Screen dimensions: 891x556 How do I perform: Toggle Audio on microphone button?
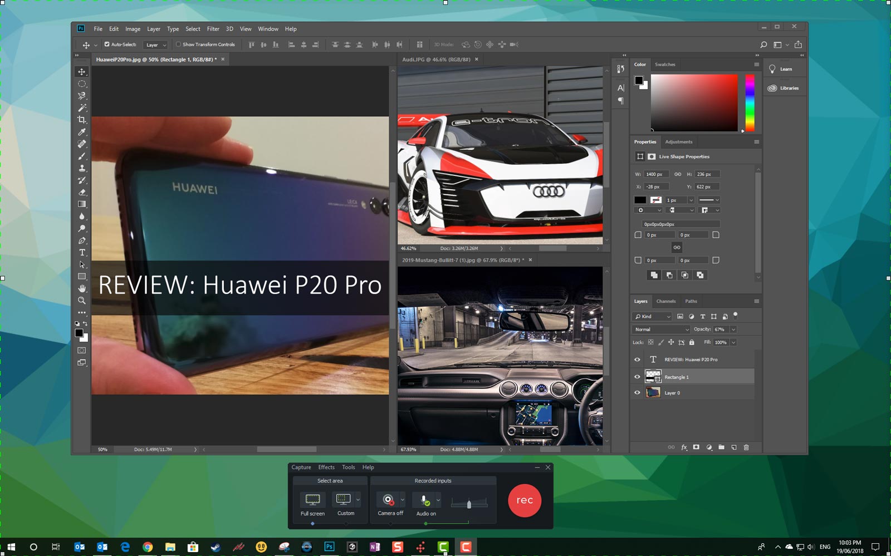click(424, 499)
